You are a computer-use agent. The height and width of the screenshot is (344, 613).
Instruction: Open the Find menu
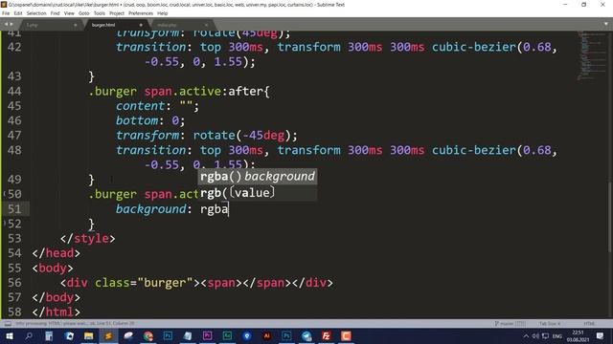[55, 13]
